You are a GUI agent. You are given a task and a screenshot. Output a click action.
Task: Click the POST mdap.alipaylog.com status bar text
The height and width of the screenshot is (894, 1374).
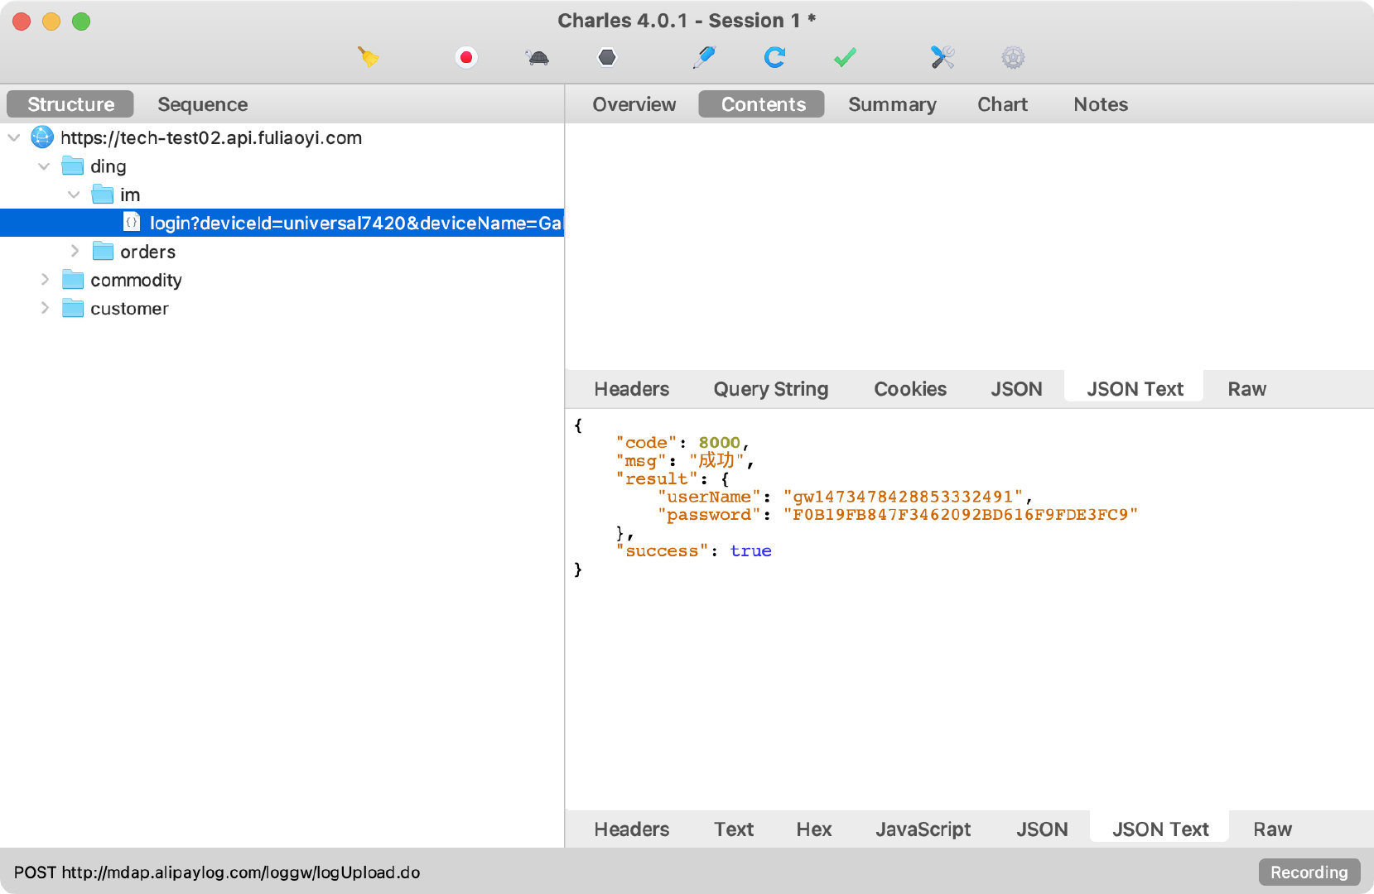point(217,872)
